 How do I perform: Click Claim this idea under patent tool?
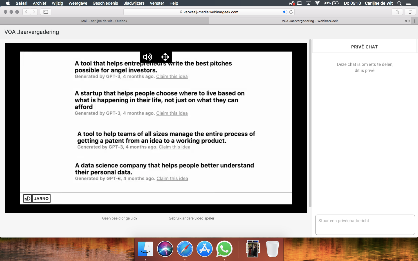tap(174, 147)
